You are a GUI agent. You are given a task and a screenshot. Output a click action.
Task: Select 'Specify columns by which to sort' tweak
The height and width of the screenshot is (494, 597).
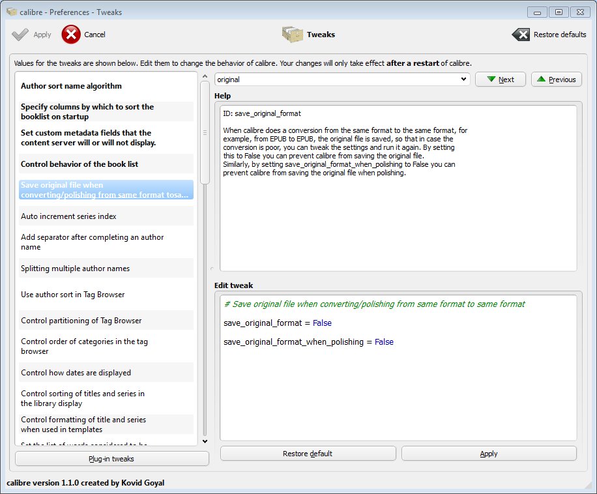click(106, 111)
